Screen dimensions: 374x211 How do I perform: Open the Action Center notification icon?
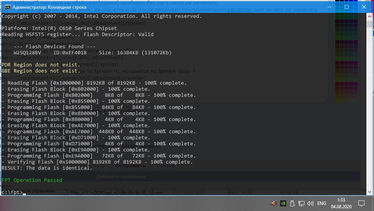coord(361,203)
